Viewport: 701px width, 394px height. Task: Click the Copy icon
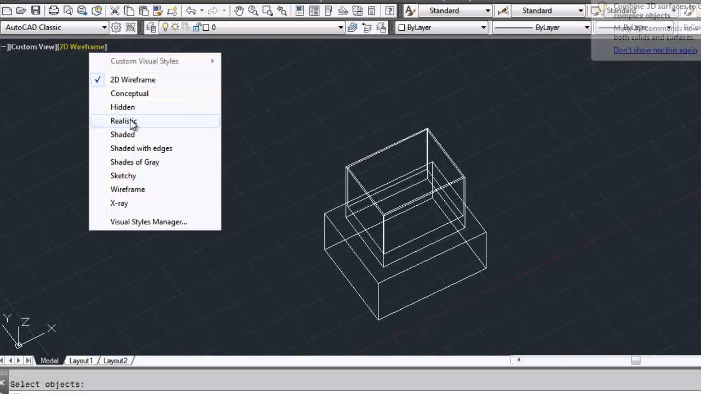click(x=129, y=10)
